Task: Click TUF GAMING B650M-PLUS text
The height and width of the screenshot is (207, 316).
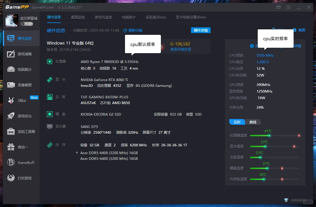Action: click(104, 97)
